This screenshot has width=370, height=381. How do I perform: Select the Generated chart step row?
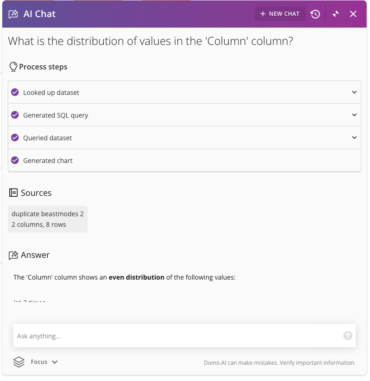pyautogui.click(x=184, y=160)
